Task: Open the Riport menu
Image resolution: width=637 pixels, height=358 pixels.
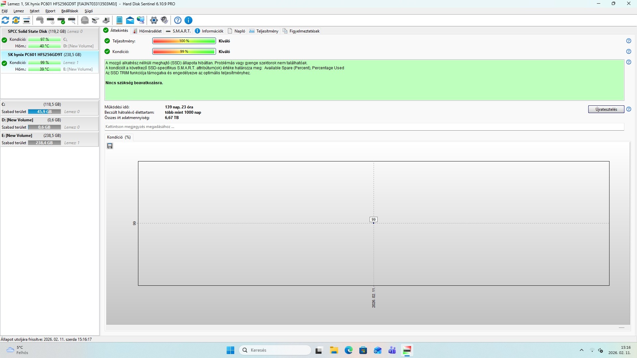Action: pyautogui.click(x=50, y=11)
